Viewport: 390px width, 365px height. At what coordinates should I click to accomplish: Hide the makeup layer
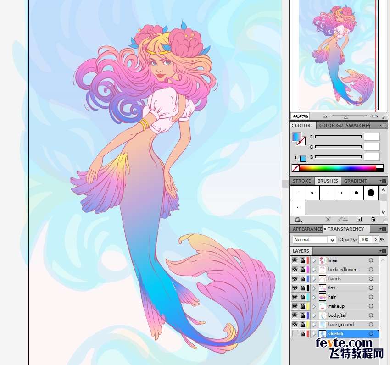pyautogui.click(x=295, y=306)
